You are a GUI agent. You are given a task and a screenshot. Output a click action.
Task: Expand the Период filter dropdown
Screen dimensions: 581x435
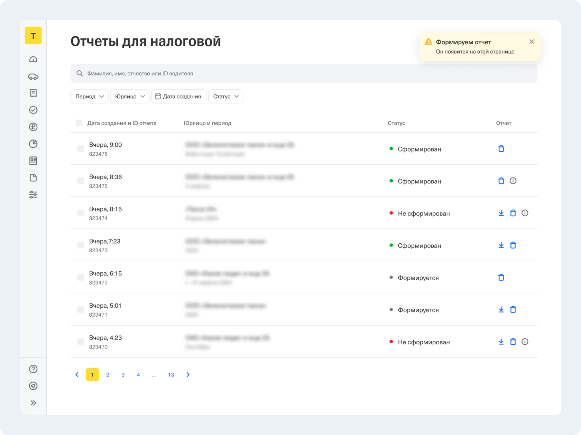click(90, 97)
